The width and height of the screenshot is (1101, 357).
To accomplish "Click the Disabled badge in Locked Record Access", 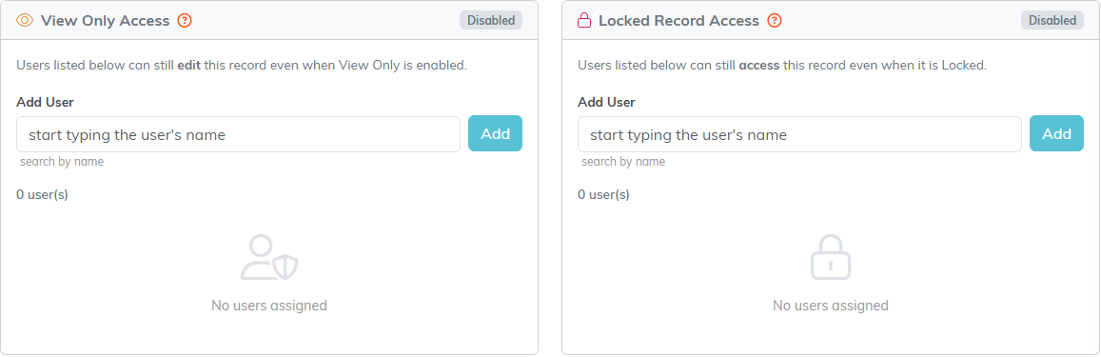I will (x=1052, y=20).
